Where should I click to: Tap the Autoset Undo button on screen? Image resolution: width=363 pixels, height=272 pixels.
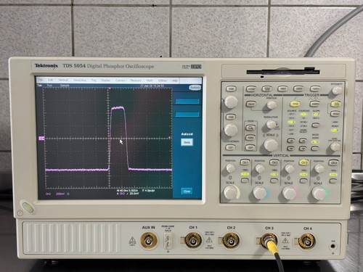tap(187, 142)
